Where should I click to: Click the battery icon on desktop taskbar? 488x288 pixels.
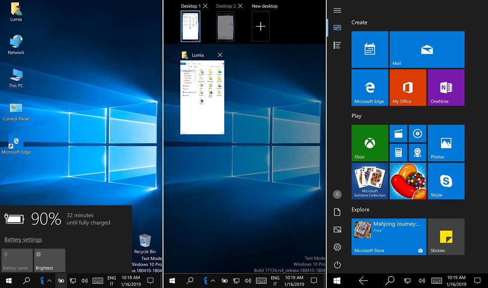pos(61,280)
